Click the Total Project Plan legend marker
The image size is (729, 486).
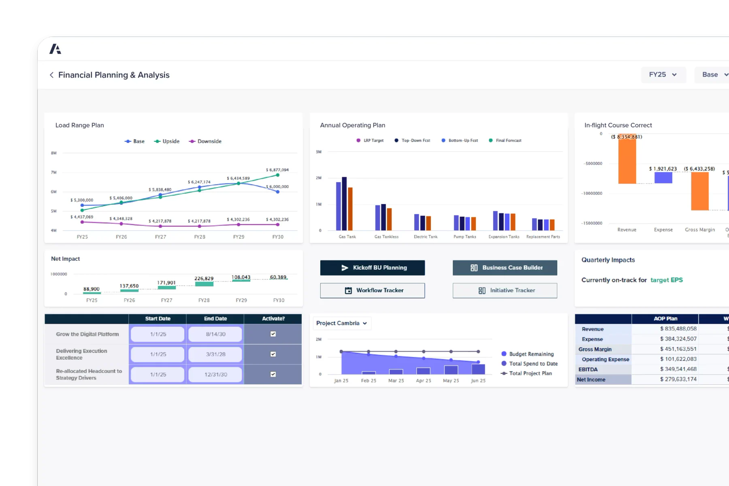pyautogui.click(x=504, y=373)
